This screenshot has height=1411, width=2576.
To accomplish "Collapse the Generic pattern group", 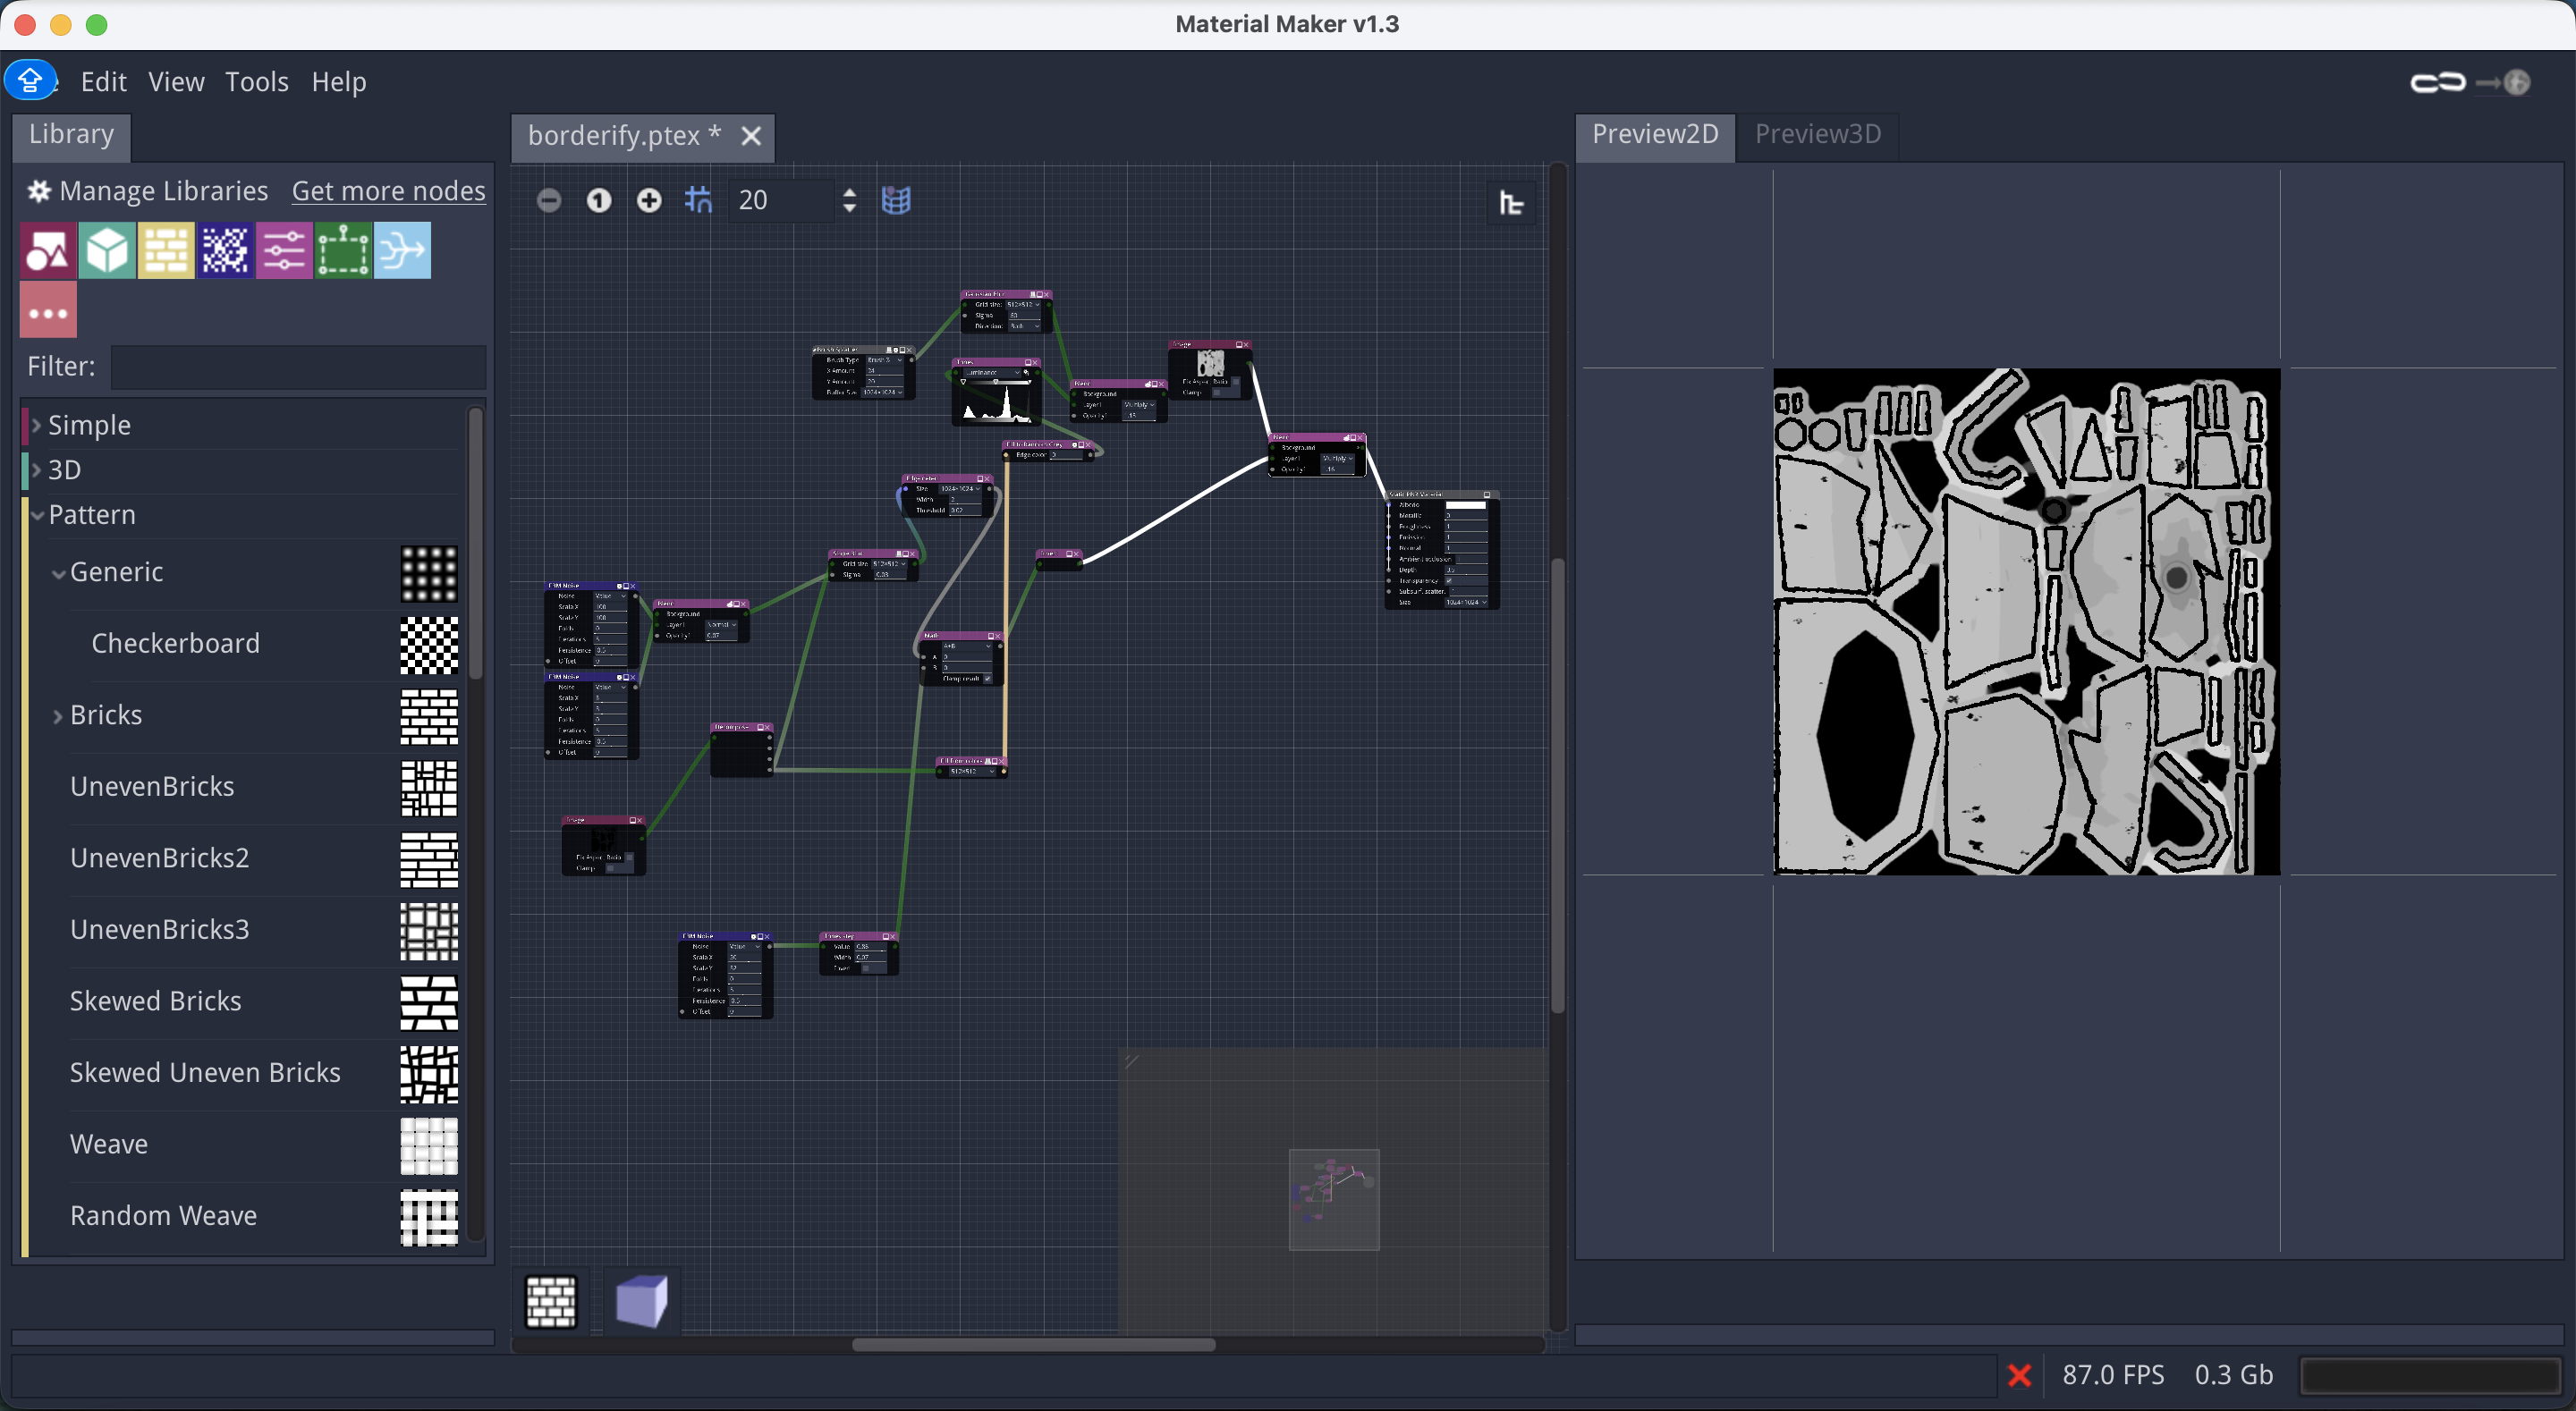I will [59, 573].
